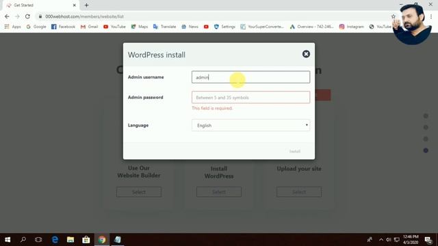Open the notepad app on the taskbar
Viewport: 438px width, 246px height.
[118, 240]
